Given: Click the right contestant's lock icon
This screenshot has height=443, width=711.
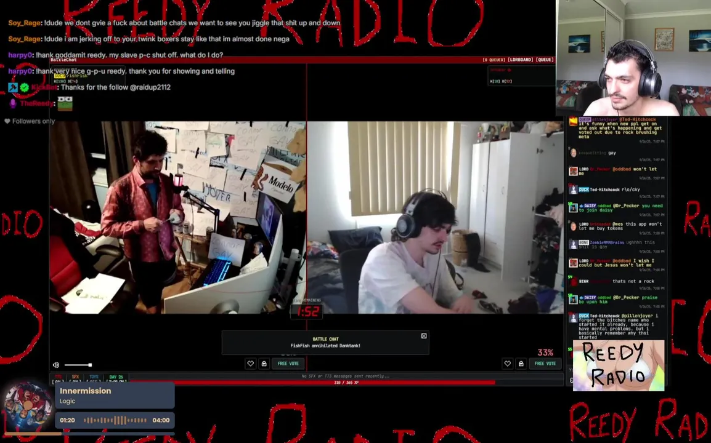Looking at the screenshot, I should pyautogui.click(x=521, y=363).
